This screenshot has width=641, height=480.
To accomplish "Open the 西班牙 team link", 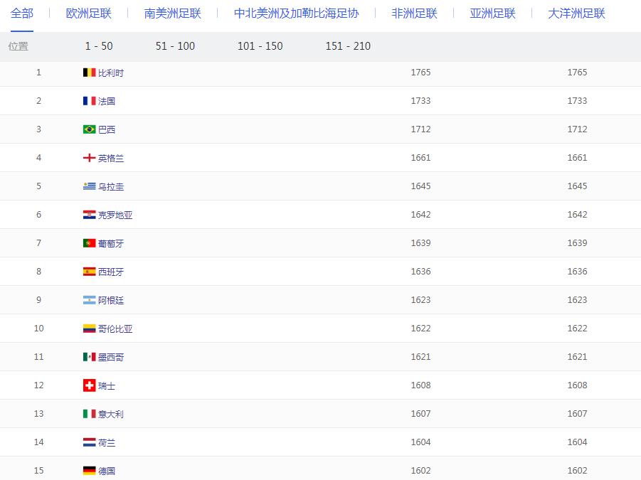I will point(111,272).
